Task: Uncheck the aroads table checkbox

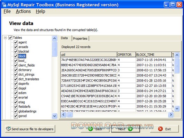Action: [x=16, y=47]
